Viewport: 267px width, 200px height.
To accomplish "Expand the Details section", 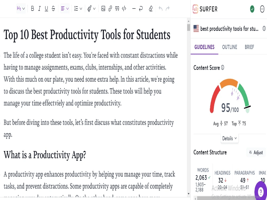I will pyautogui.click(x=230, y=138).
